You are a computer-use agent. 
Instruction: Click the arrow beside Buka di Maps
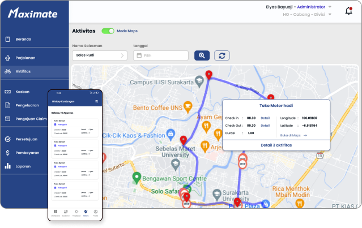click(x=305, y=136)
